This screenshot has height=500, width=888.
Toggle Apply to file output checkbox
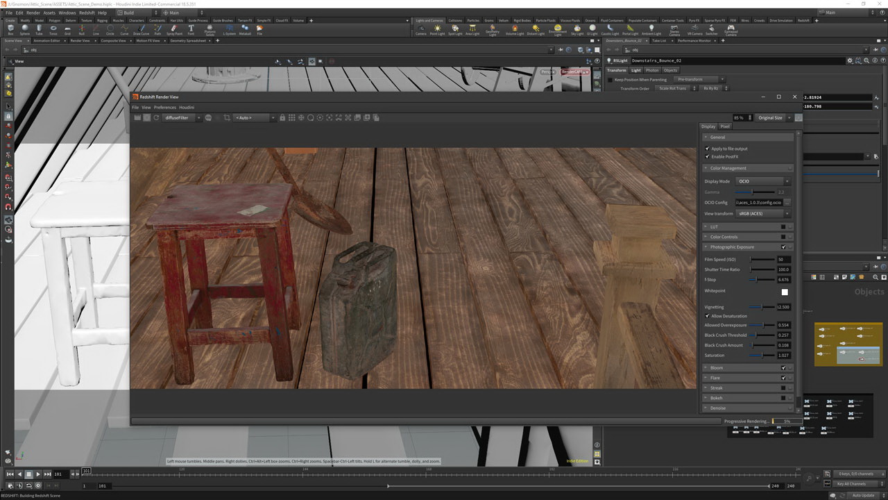click(x=707, y=149)
